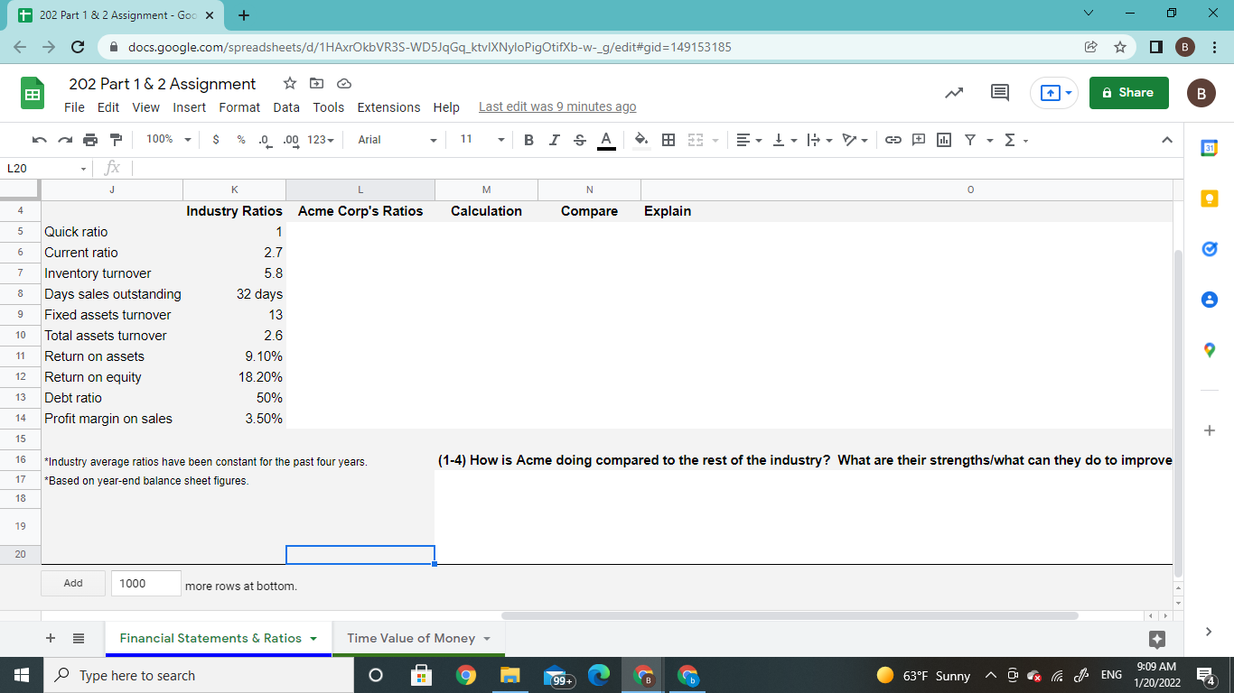Open Google Calendar in side panel

tap(1211, 146)
